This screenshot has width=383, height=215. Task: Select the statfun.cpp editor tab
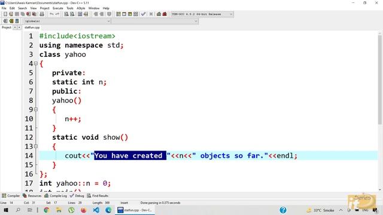32,27
